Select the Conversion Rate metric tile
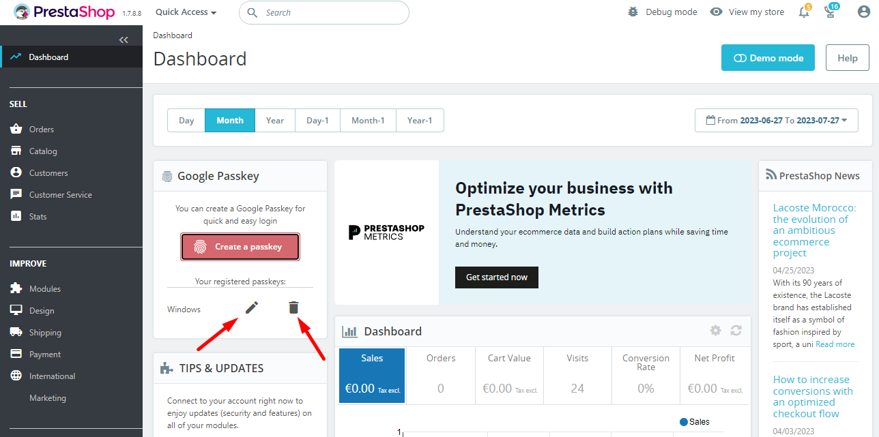Image resolution: width=879 pixels, height=437 pixels. pyautogui.click(x=646, y=376)
